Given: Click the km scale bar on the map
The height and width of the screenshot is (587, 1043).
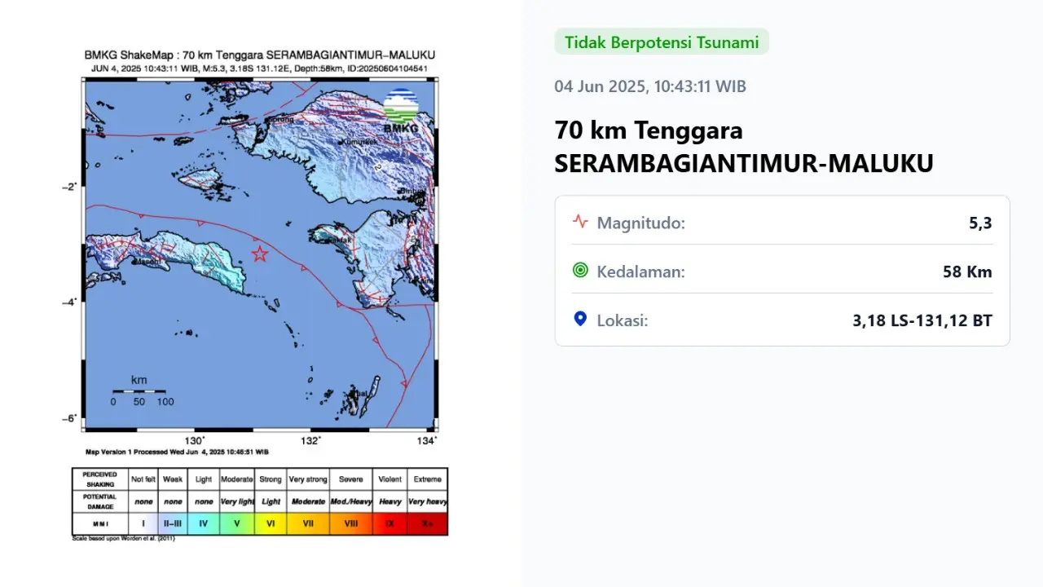Looking at the screenshot, I should pos(139,391).
